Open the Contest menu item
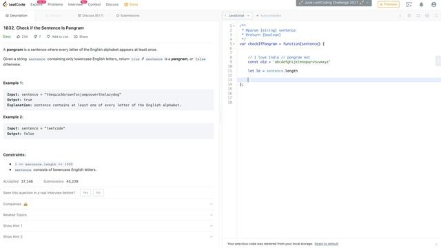The height and width of the screenshot is (248, 441). (94, 5)
